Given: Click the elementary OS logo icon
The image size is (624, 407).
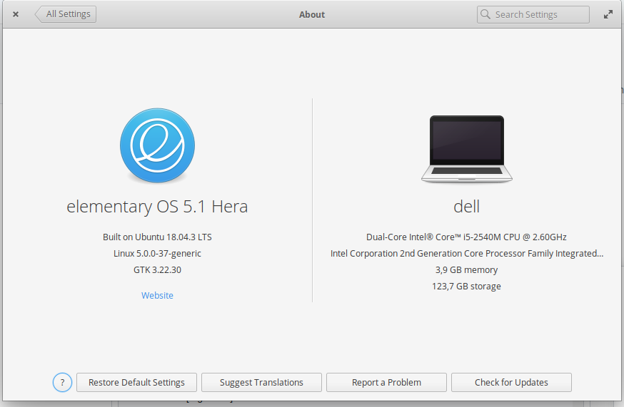Looking at the screenshot, I should point(157,145).
